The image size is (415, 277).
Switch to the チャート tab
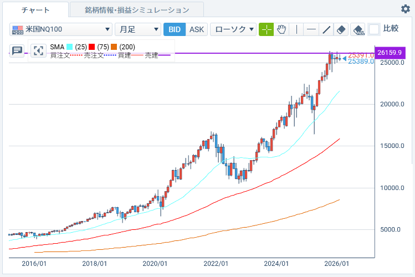coord(35,9)
